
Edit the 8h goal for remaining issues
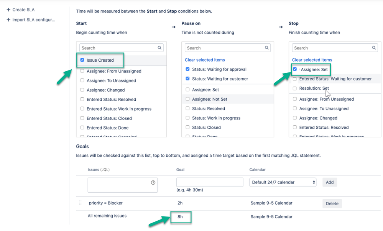181,216
